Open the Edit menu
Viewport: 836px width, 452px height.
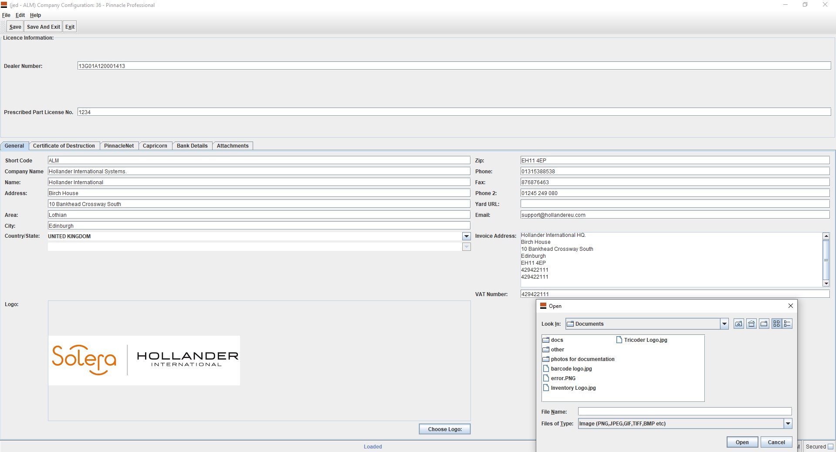tap(20, 15)
